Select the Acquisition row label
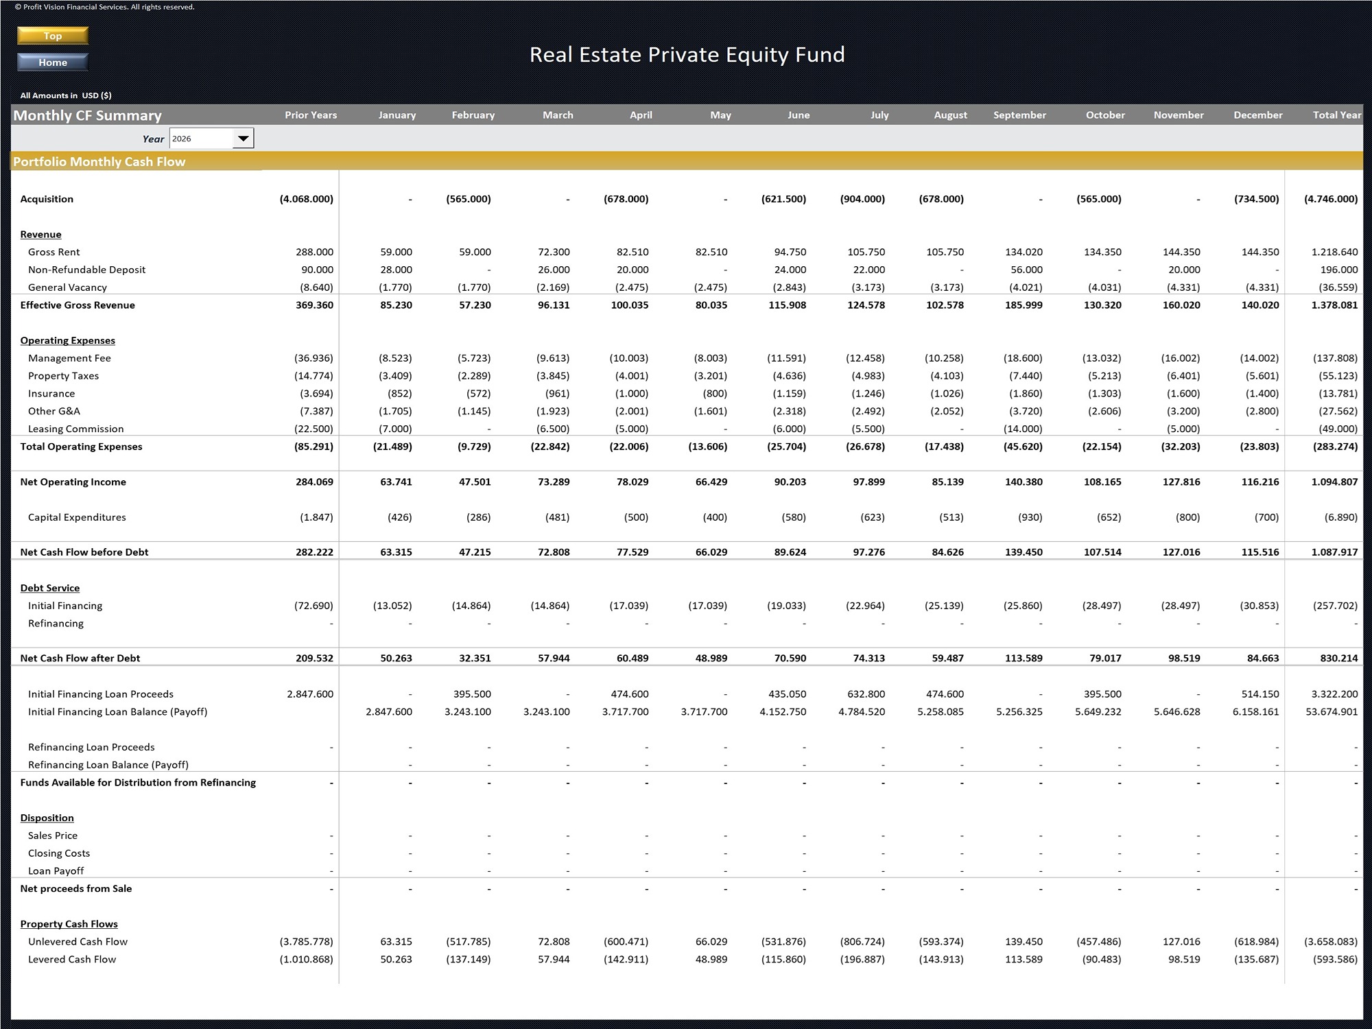Viewport: 1372px width, 1029px height. (x=47, y=199)
